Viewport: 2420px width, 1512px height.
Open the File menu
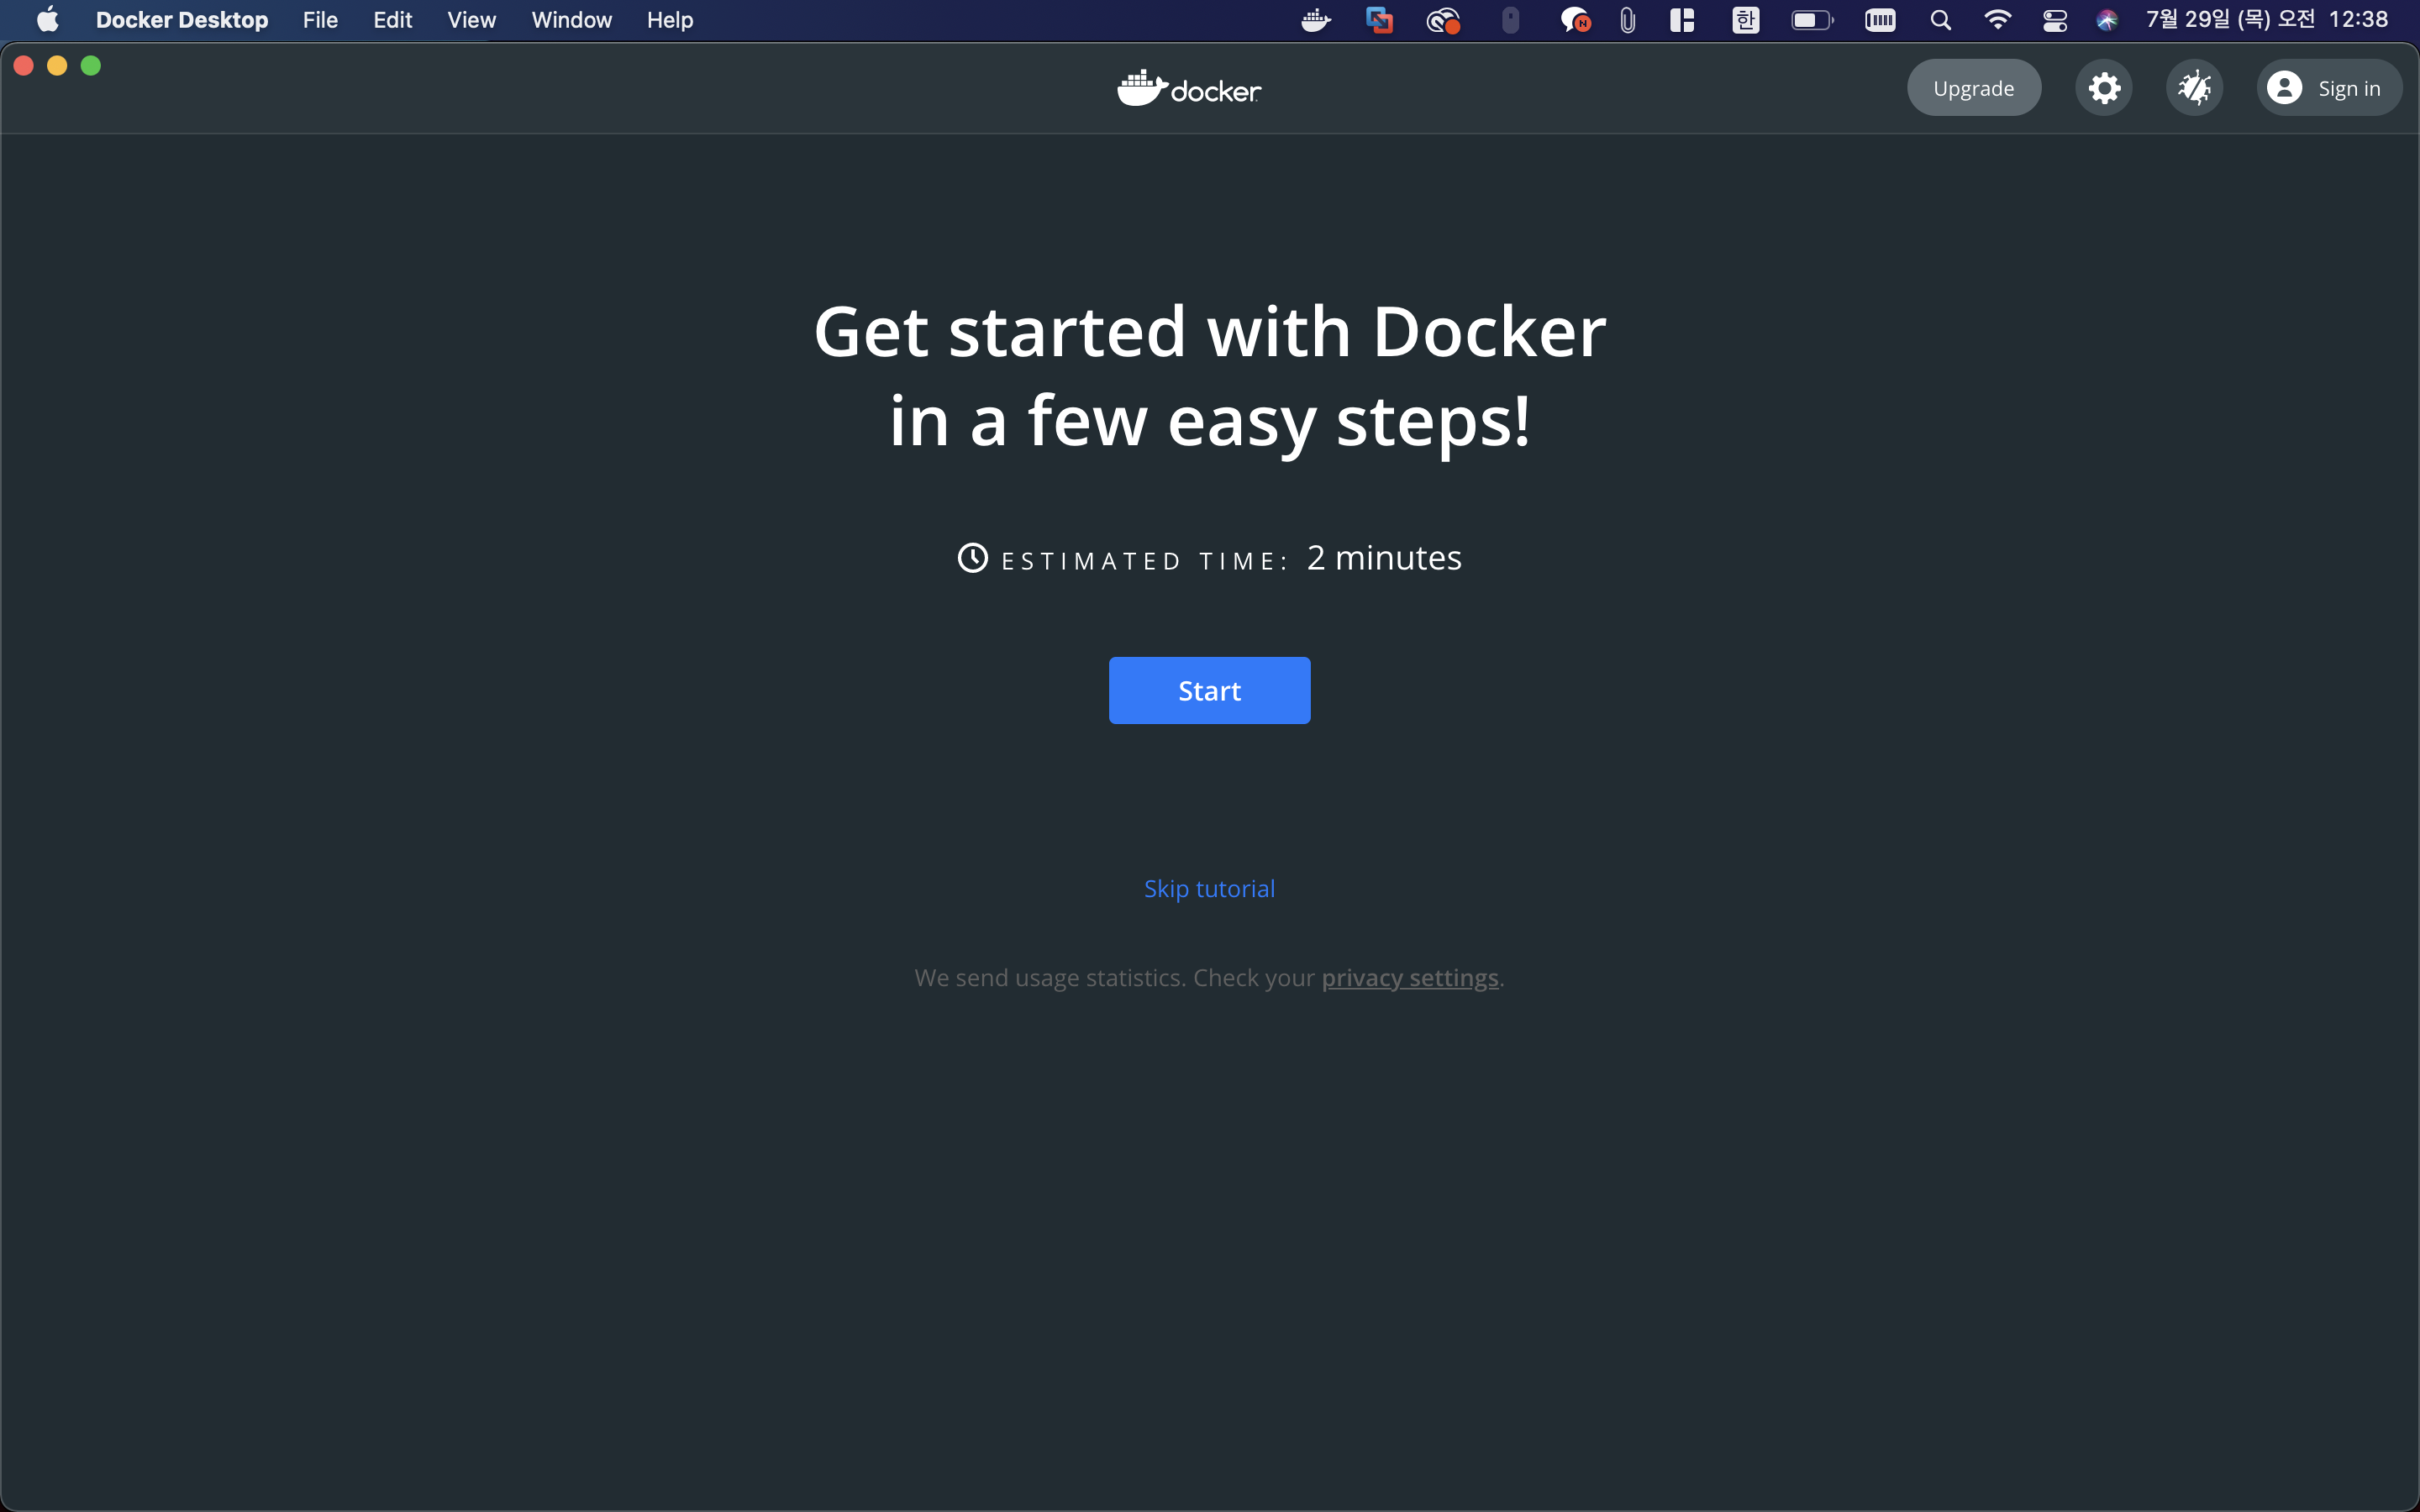point(320,20)
